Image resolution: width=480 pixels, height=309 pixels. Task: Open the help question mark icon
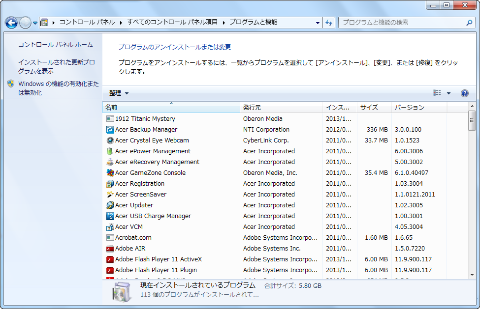(464, 93)
